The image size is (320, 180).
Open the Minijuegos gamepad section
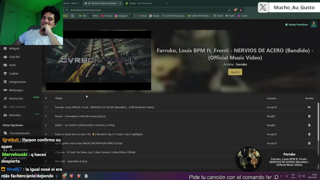pos(16,90)
